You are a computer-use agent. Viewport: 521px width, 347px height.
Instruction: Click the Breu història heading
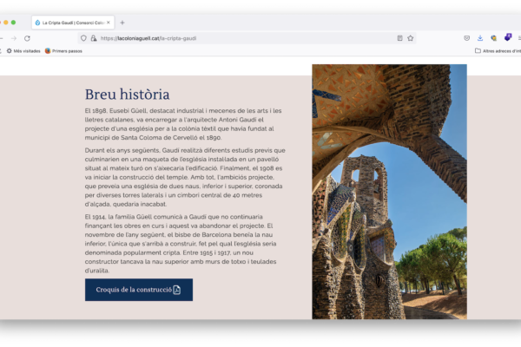click(127, 94)
